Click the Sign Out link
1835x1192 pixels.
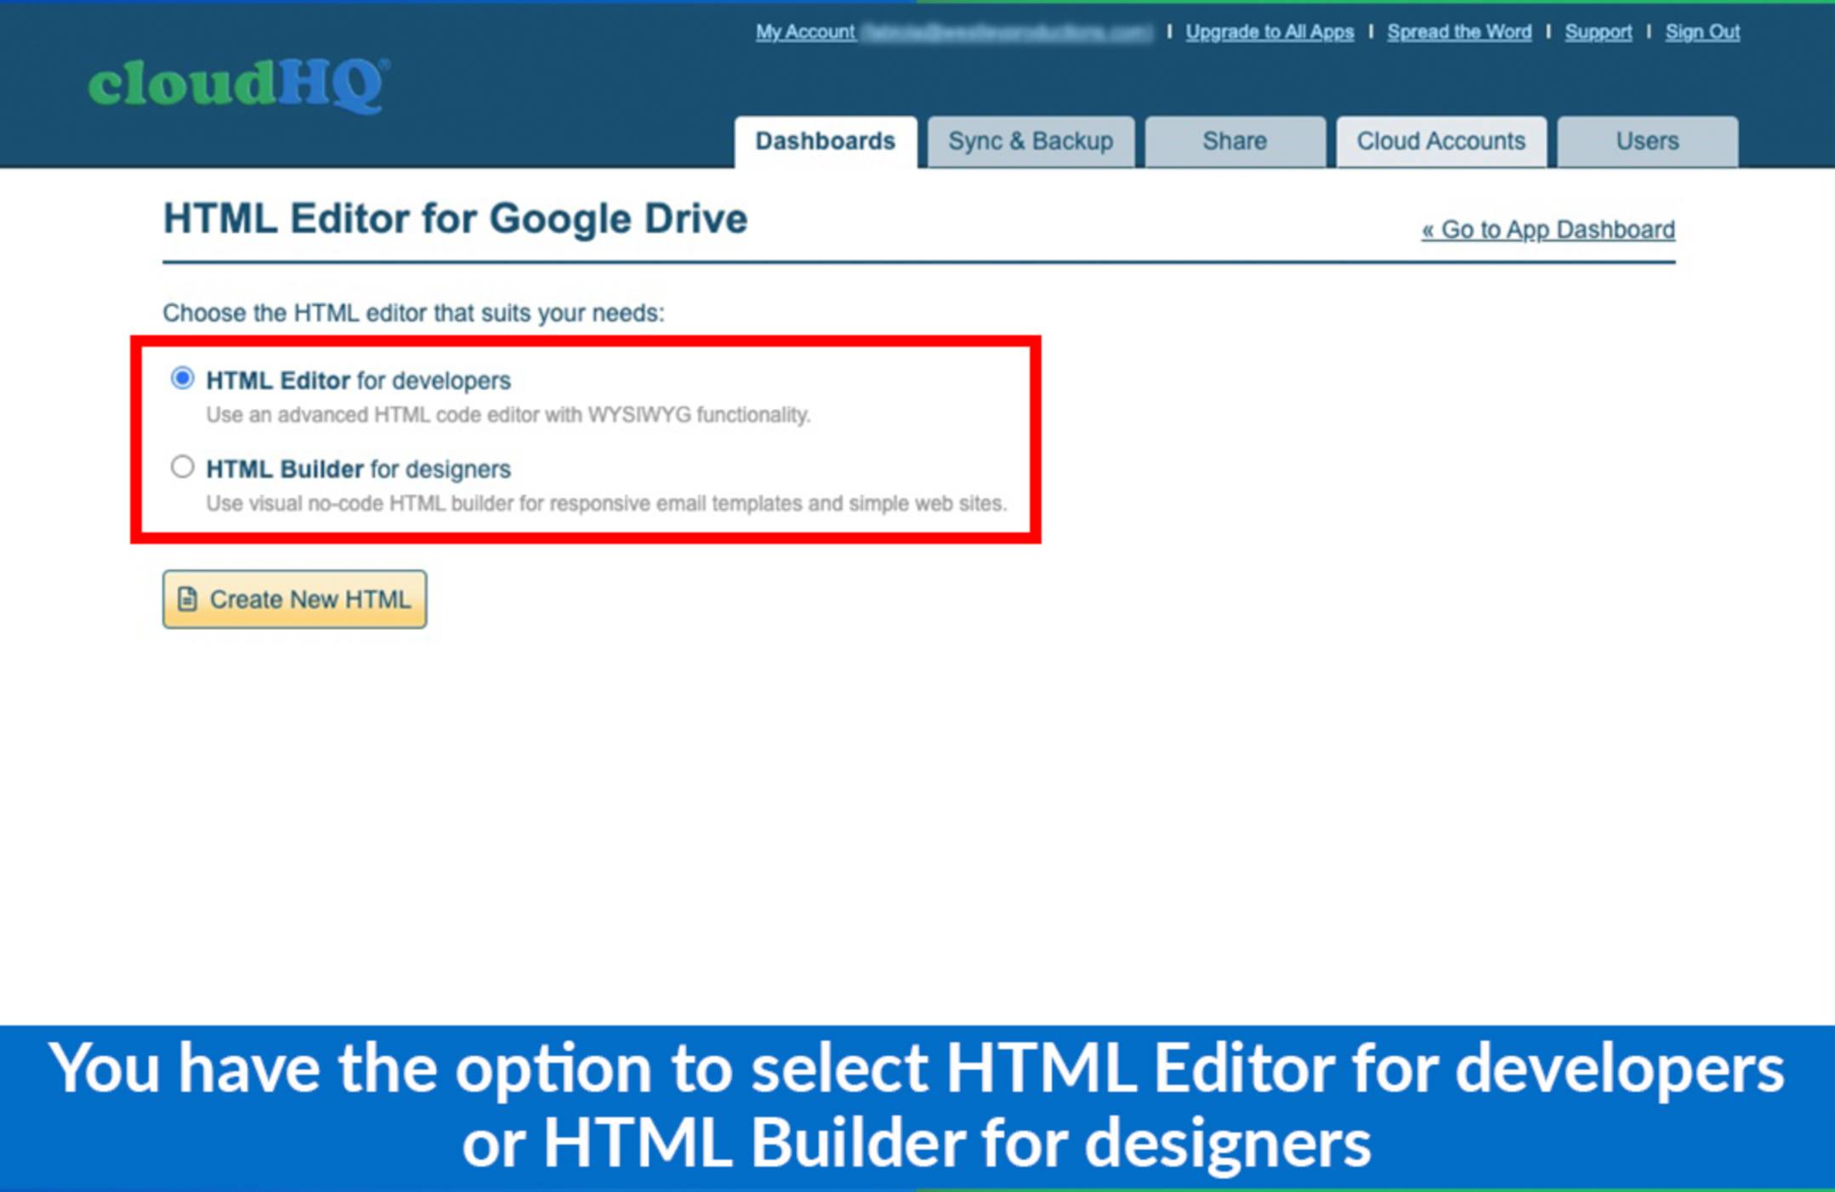pyautogui.click(x=1702, y=32)
